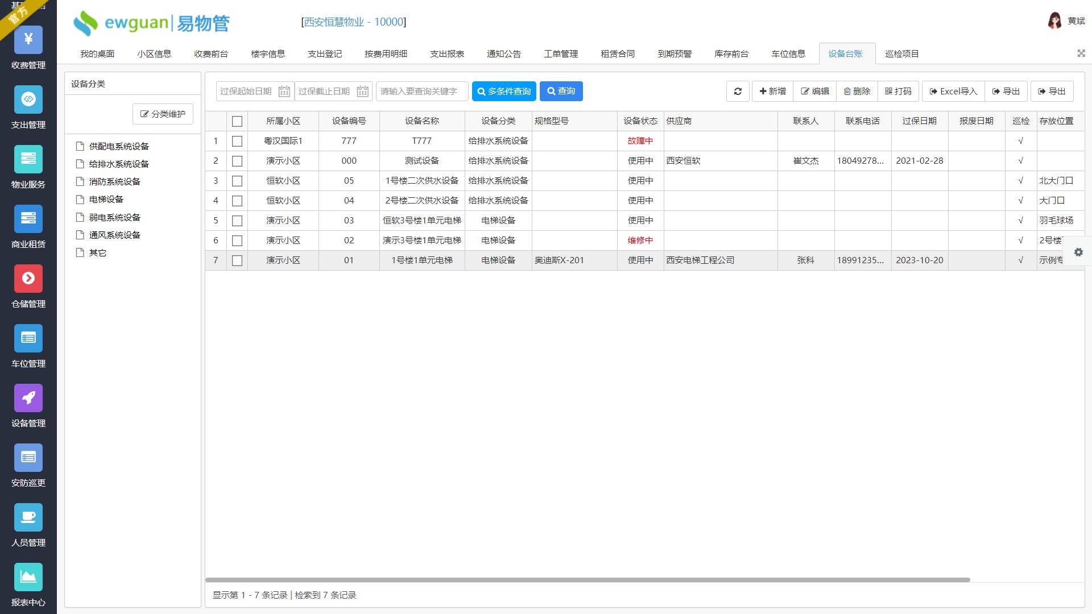Screen dimensions: 1092x614
Task: Select the checkbox for row 7 1号楼1单元电梯
Action: (x=237, y=260)
